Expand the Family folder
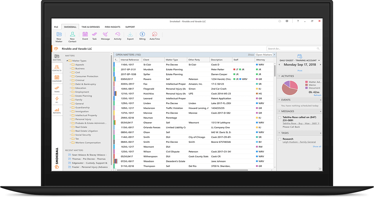This screenshot has width=374, height=197. [x=70, y=100]
